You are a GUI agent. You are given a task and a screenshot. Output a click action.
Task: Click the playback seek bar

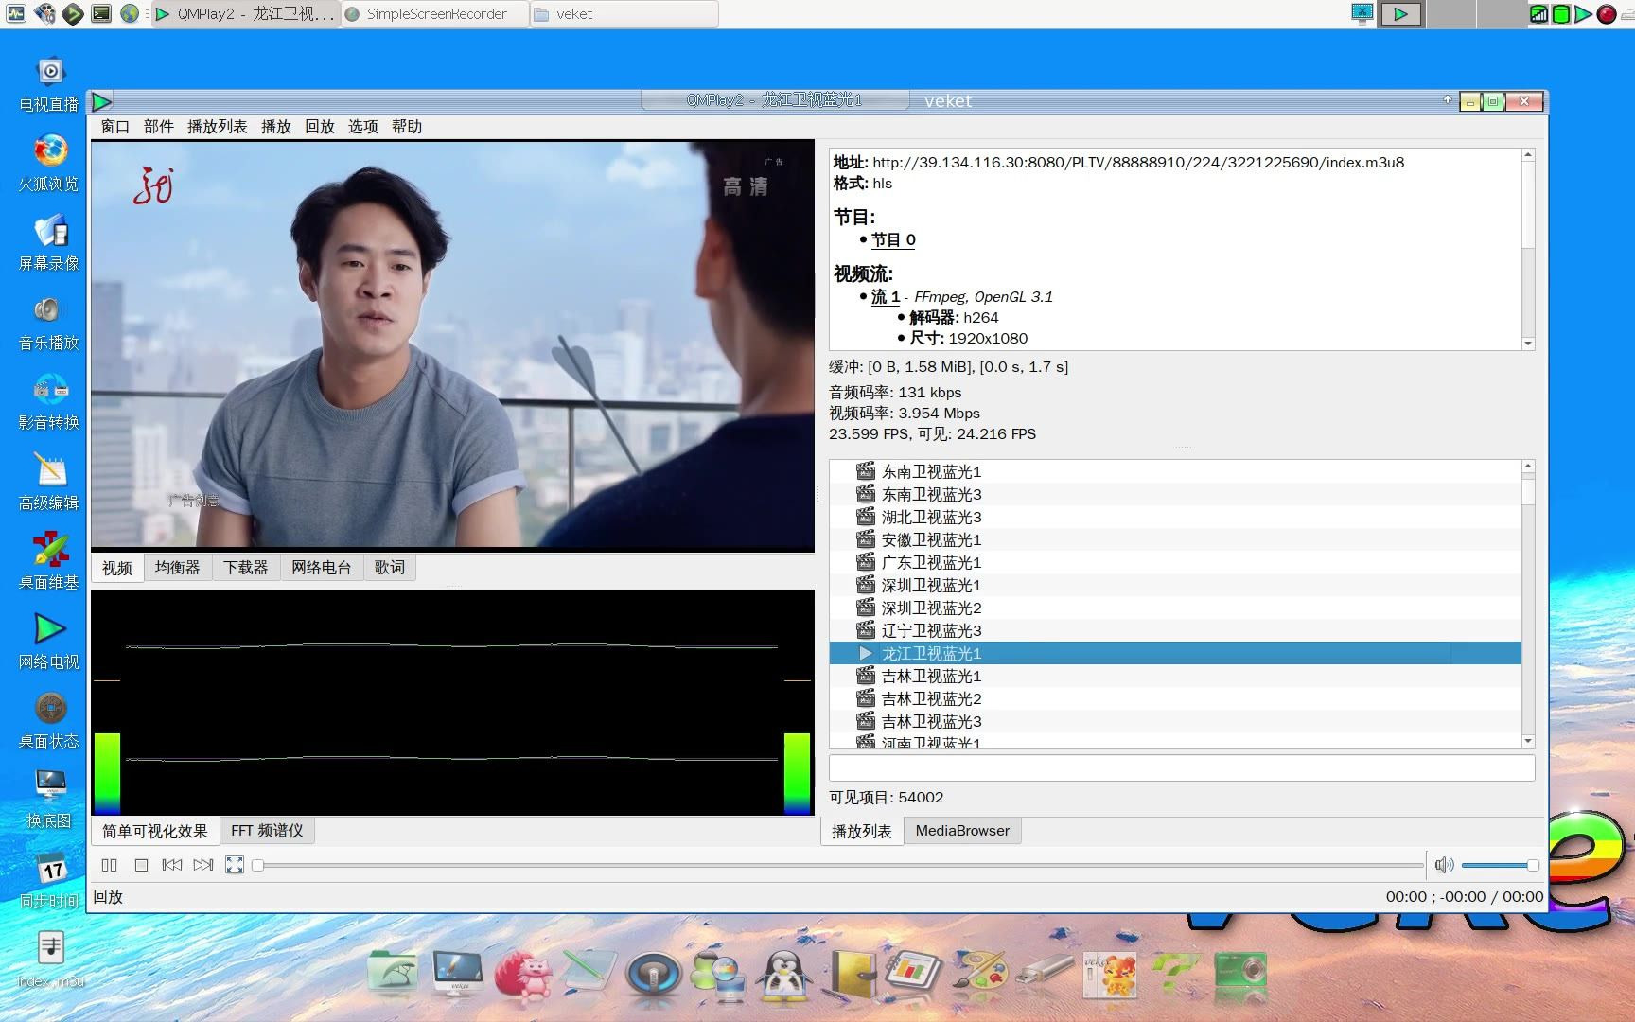838,865
